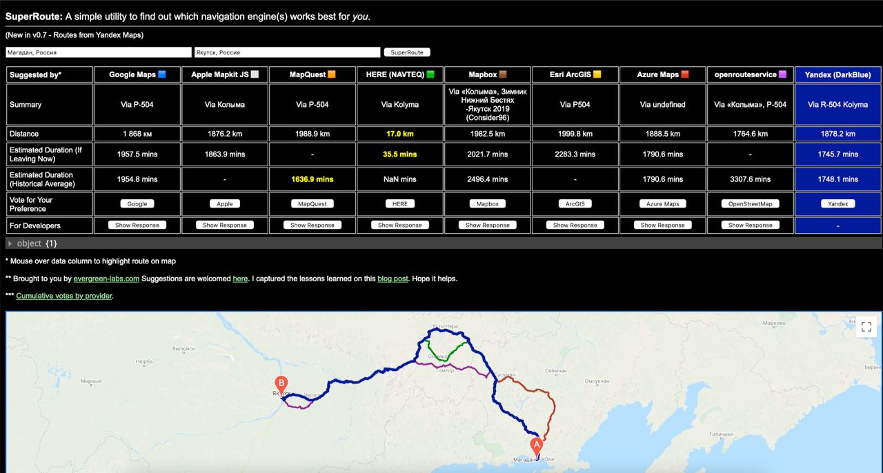Click Apple Mapkit distance 1876.2 km
The height and width of the screenshot is (473, 883).
225,134
